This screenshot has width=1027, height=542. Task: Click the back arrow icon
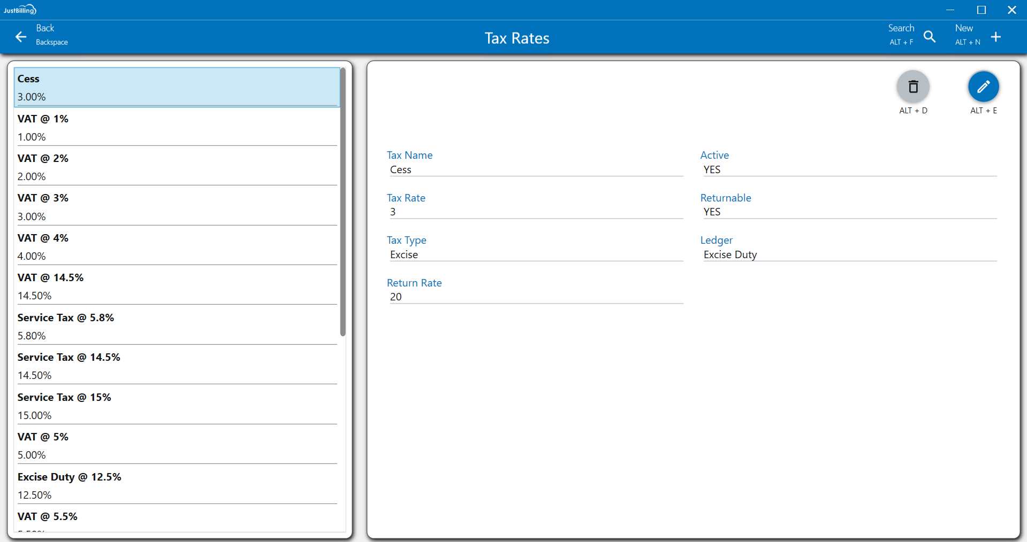click(x=21, y=37)
